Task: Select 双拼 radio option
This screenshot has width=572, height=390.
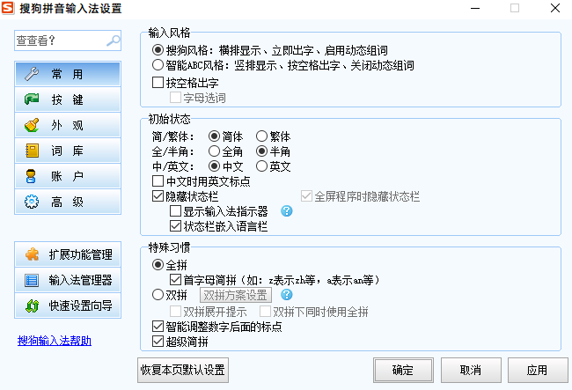Action: (x=158, y=294)
